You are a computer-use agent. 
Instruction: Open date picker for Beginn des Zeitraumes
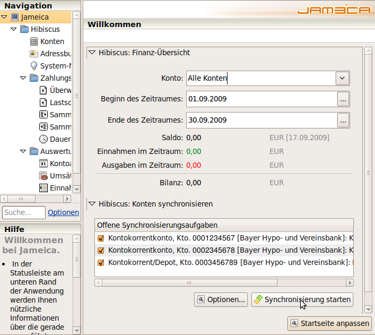[343, 99]
